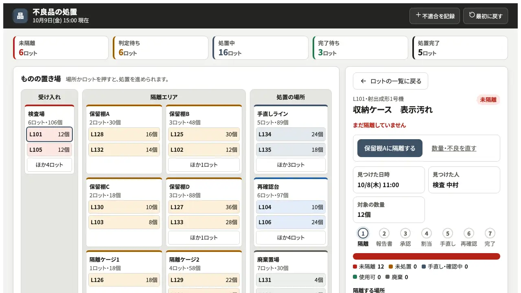
Task: Open the 完了待ち summary card
Action: 360,48
